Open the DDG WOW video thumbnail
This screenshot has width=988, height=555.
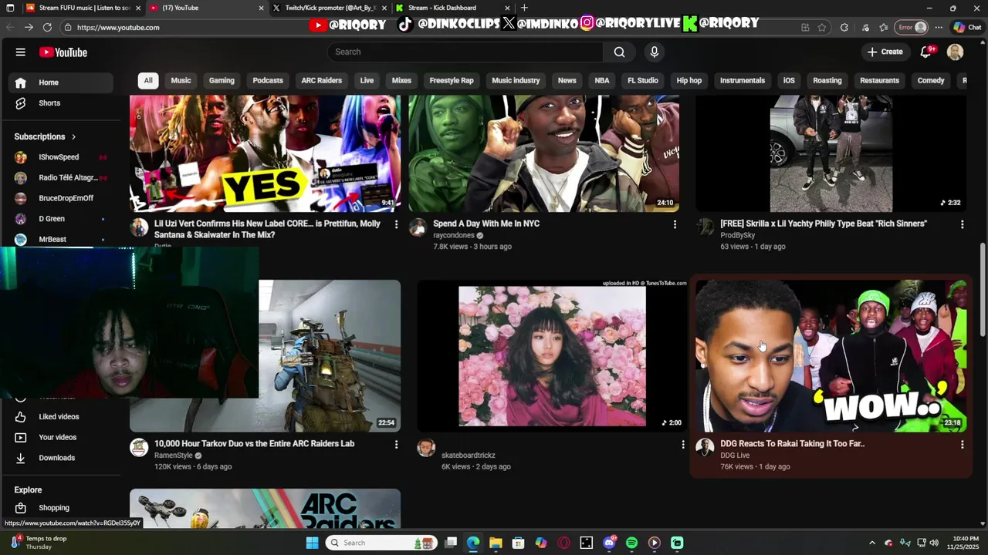click(x=831, y=356)
